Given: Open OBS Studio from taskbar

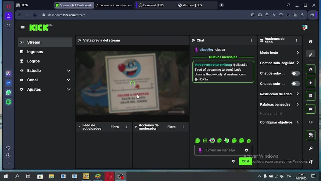Looking at the screenshot, I should (x=121, y=176).
